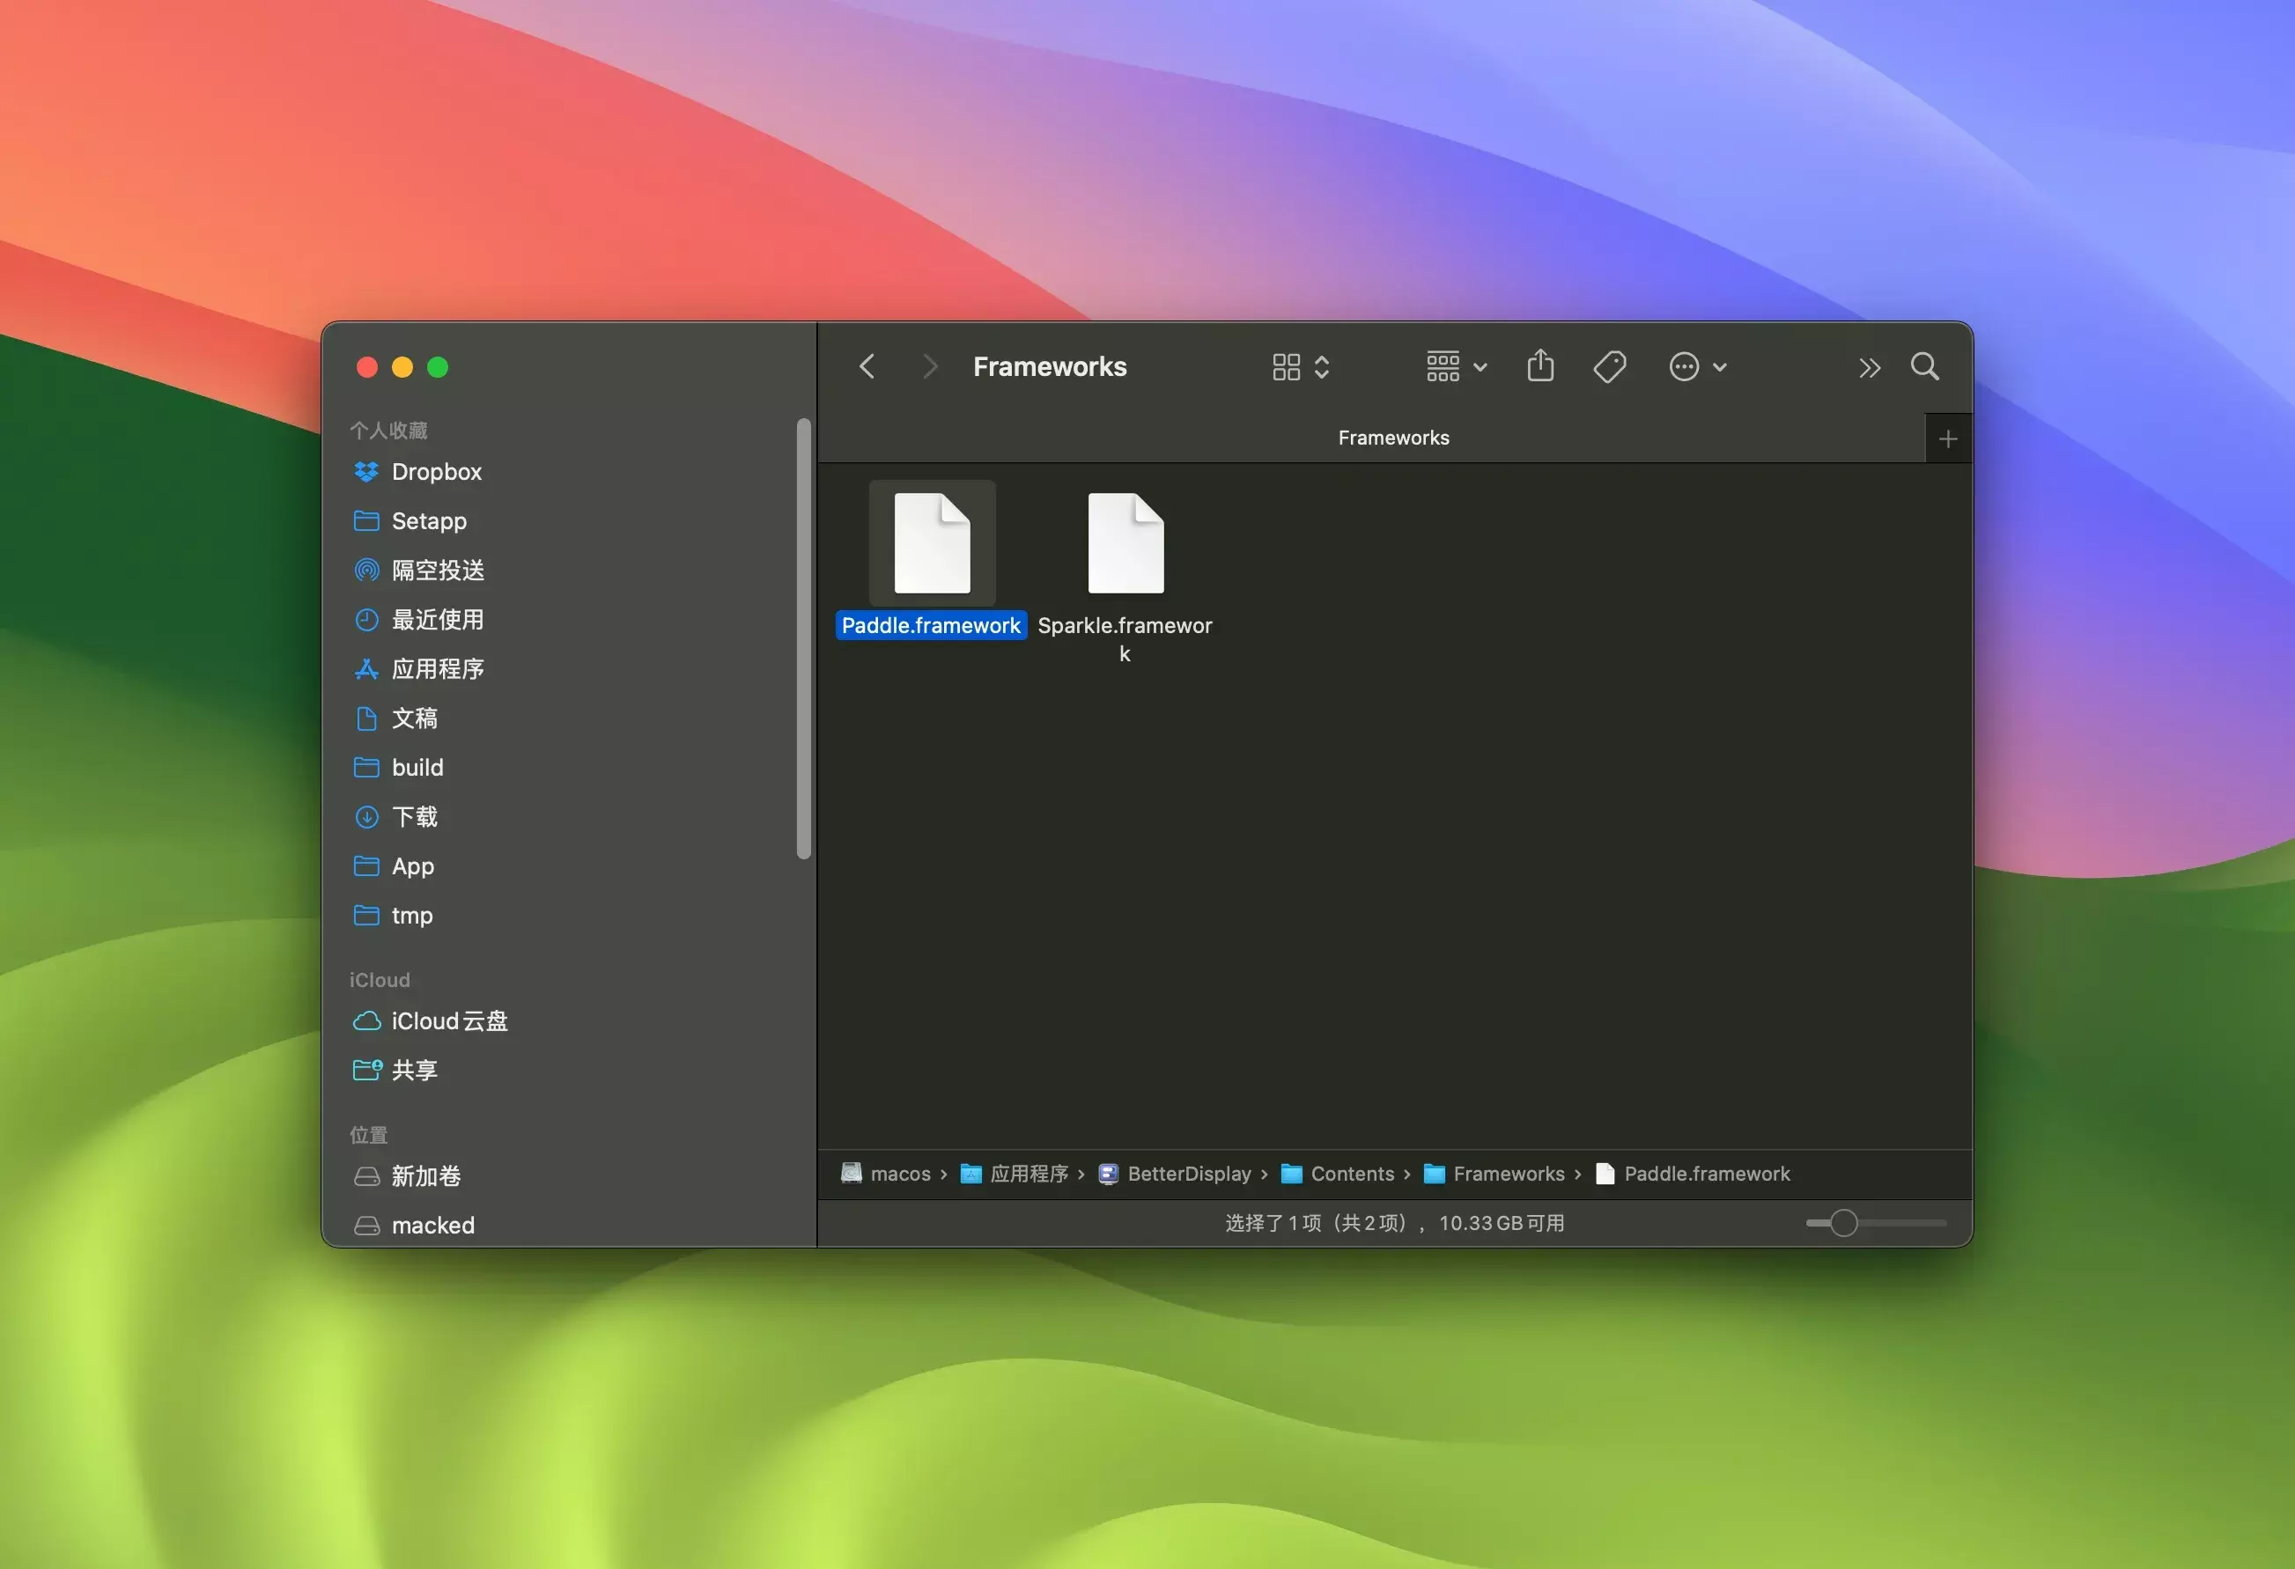Viewport: 2295px width, 1569px height.
Task: Open the Downloads (下载) sidebar item
Action: pos(414,816)
